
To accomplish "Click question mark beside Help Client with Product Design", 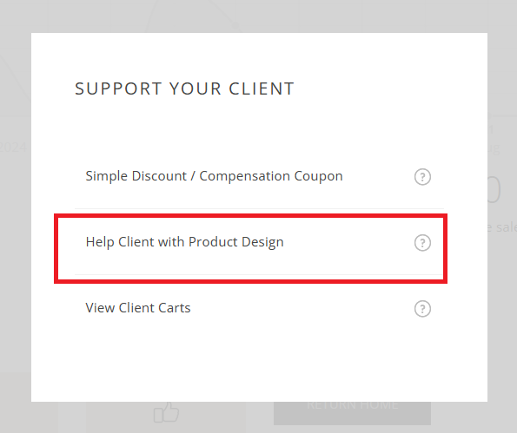I will pos(422,243).
